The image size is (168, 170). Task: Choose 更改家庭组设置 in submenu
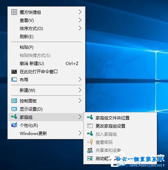pyautogui.click(x=120, y=126)
